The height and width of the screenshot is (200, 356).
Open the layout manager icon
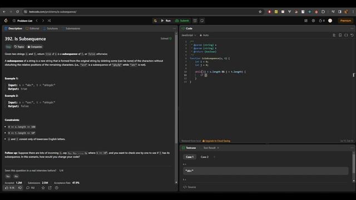pos(306,21)
